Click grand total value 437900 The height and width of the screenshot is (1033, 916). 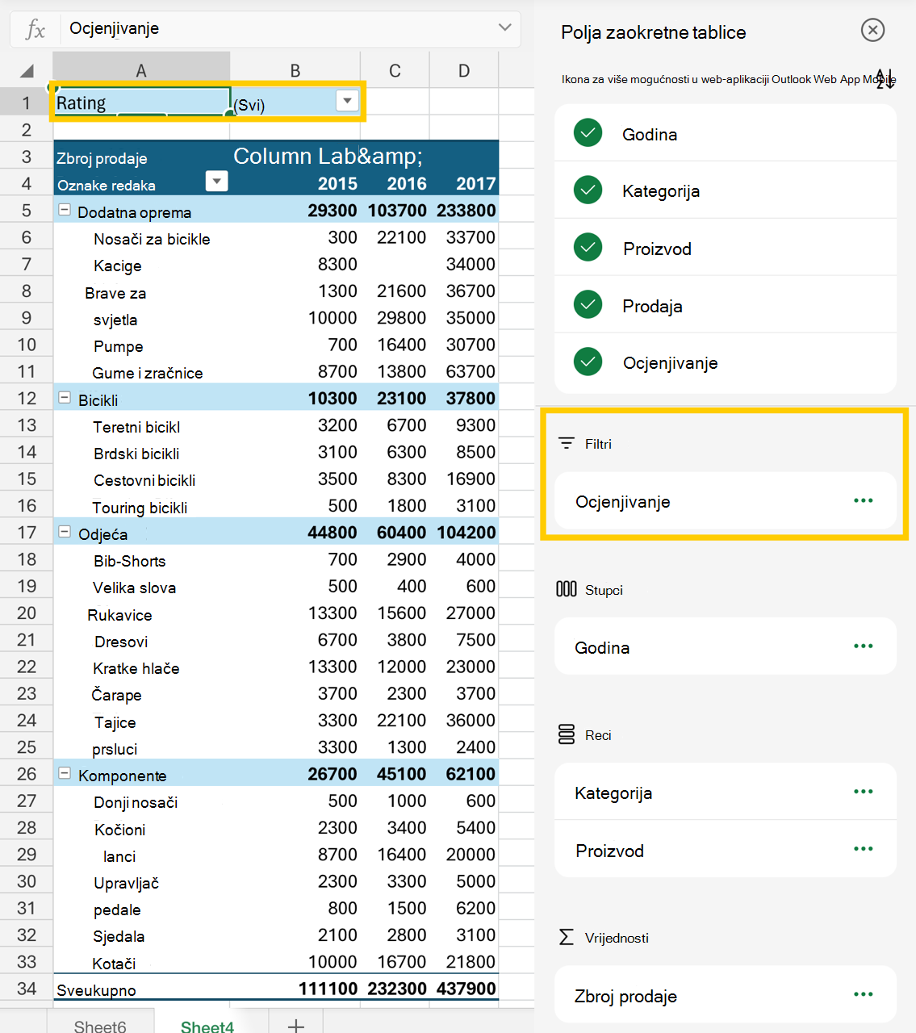point(466,989)
